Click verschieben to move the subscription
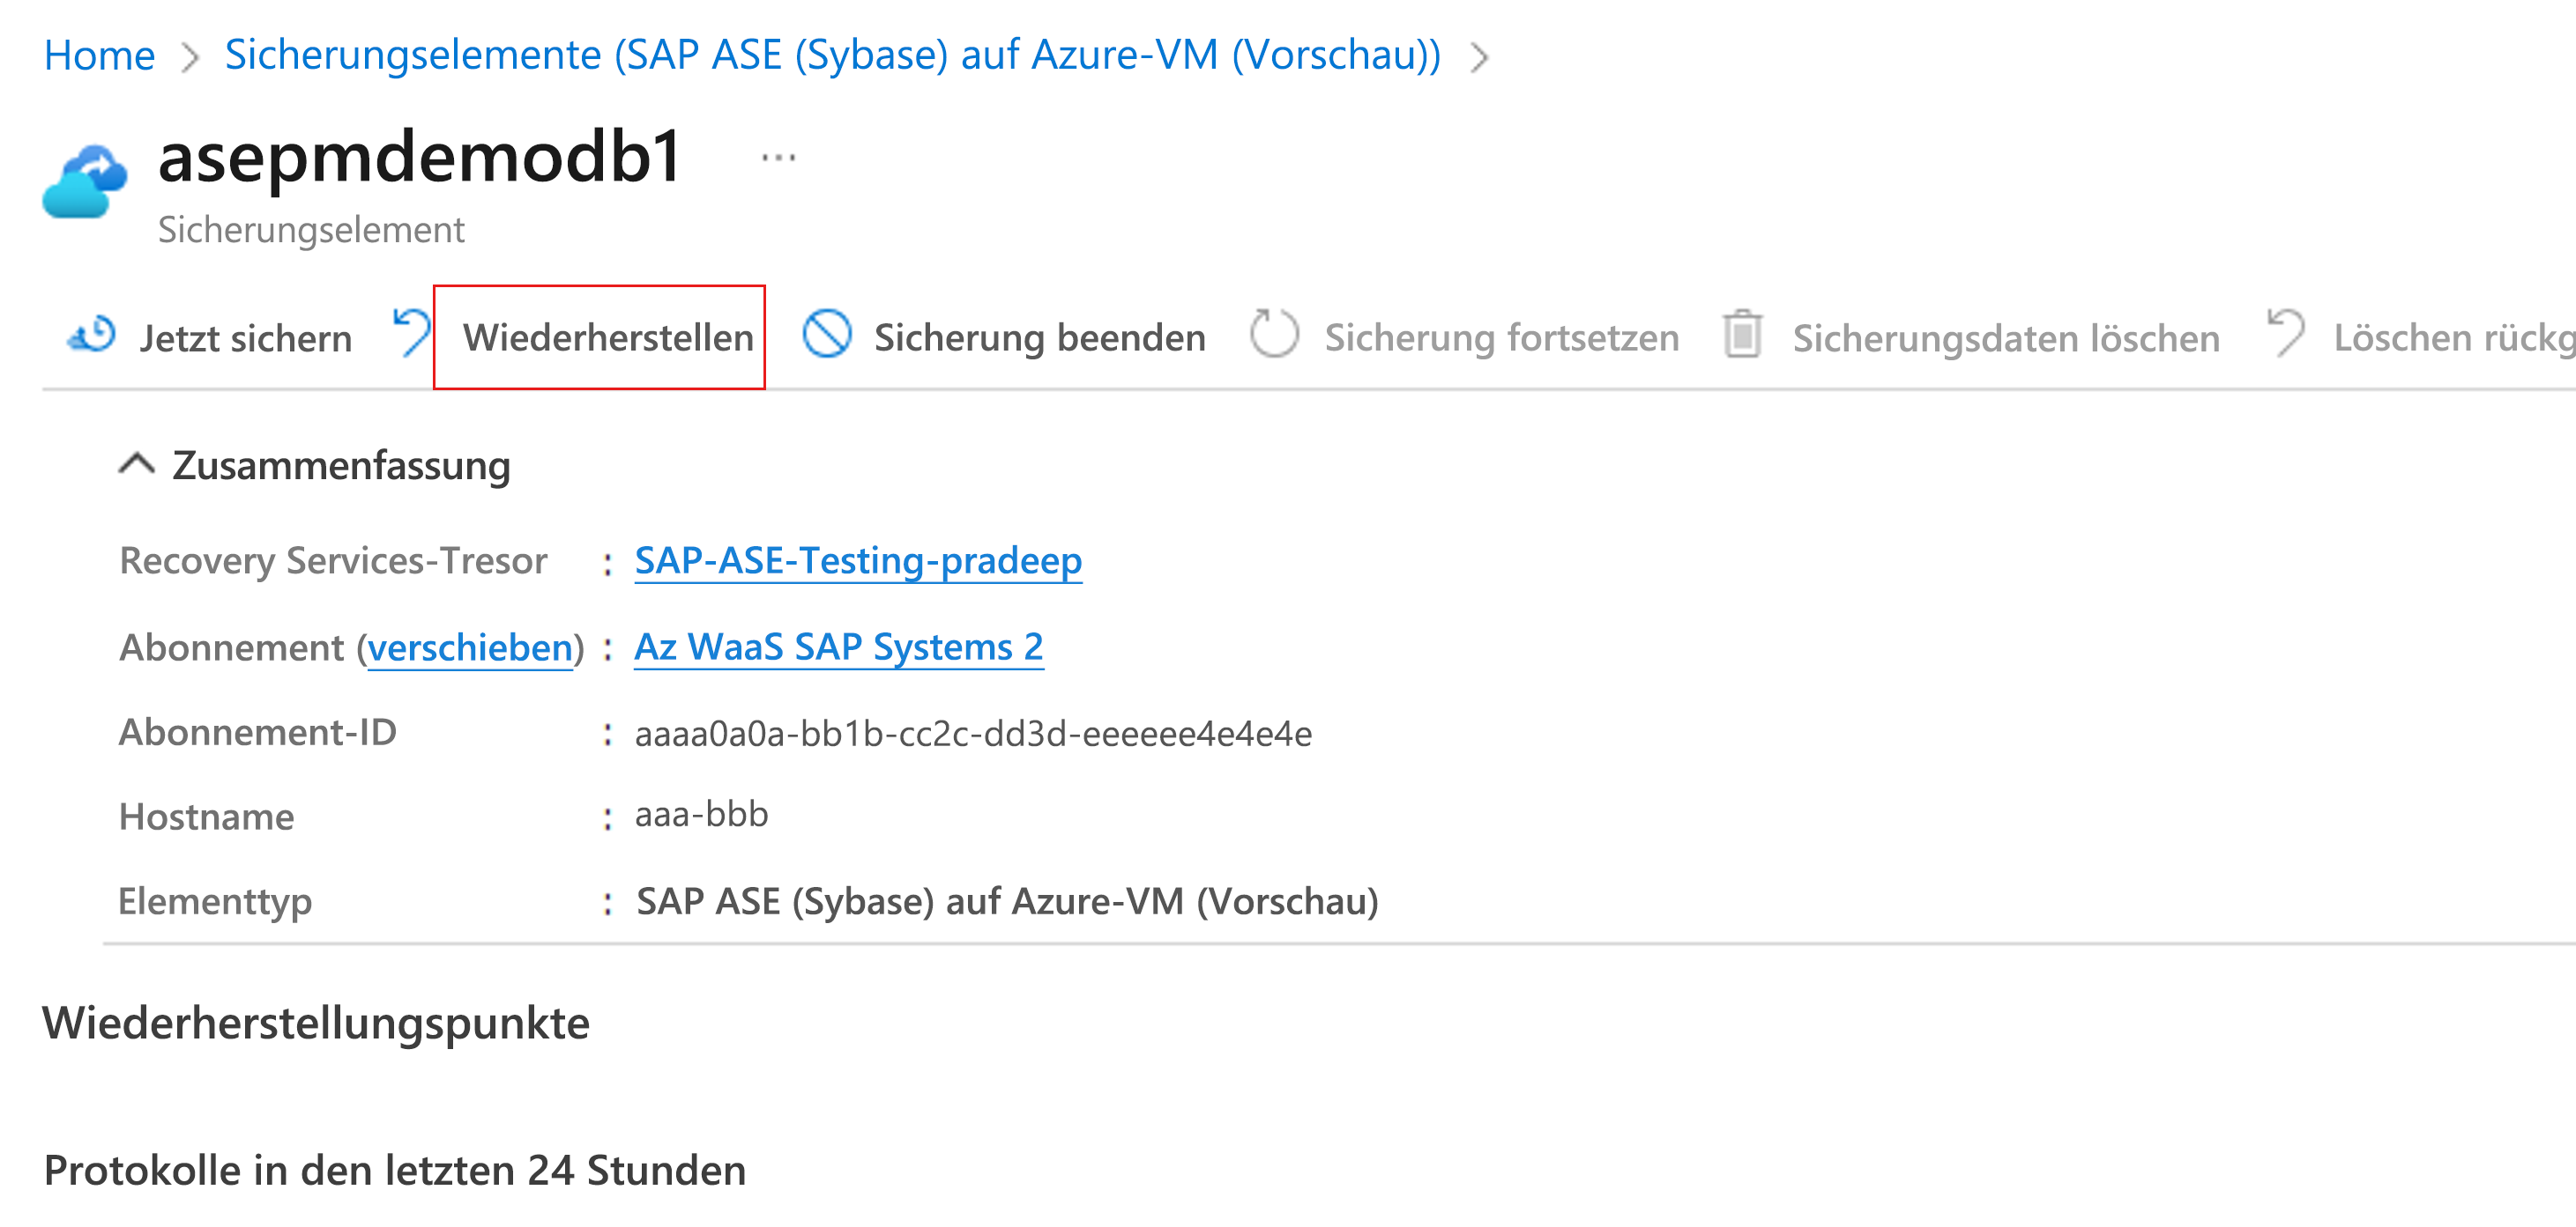This screenshot has width=2576, height=1227. tap(470, 647)
